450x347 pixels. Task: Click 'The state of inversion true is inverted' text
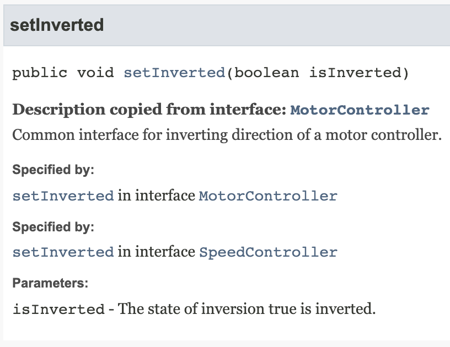[x=247, y=309]
